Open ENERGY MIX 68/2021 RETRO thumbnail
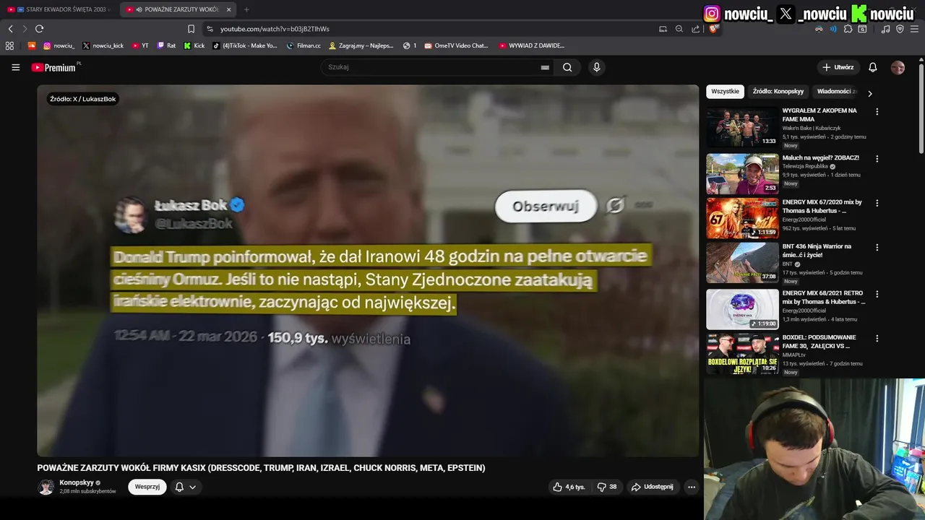Viewport: 925px width, 520px height. click(742, 309)
